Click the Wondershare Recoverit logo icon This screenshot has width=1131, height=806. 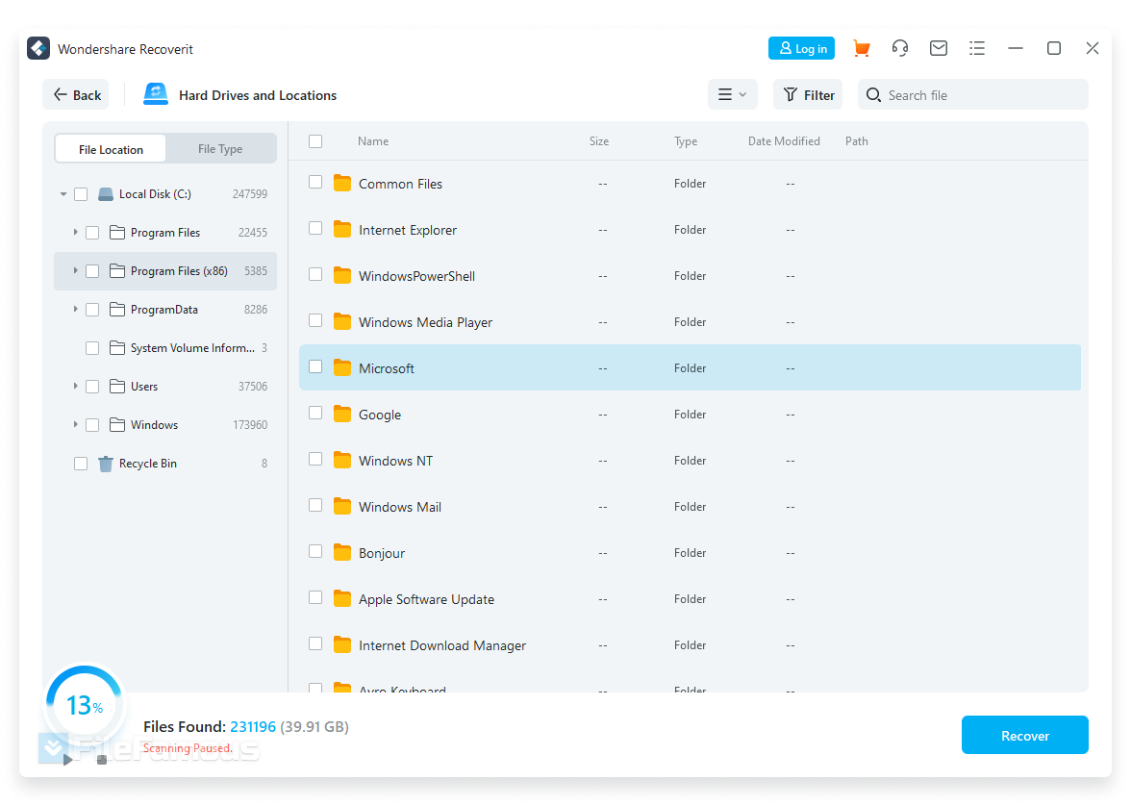pyautogui.click(x=38, y=48)
